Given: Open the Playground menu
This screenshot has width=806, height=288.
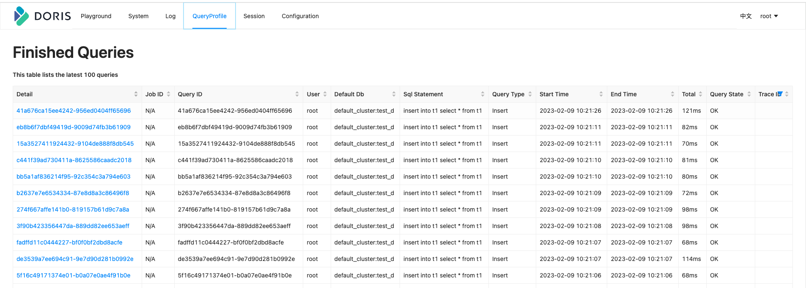Looking at the screenshot, I should pos(96,16).
